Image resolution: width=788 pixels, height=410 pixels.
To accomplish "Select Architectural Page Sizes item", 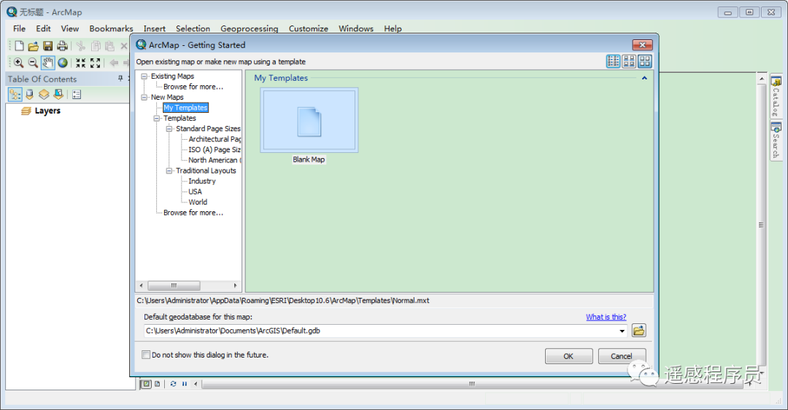I will [215, 140].
